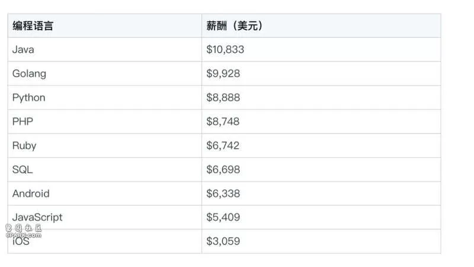Select the SQL cell
474x267 pixels.
(23, 170)
